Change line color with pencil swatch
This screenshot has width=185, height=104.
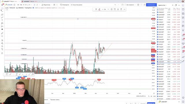pyautogui.click(x=99, y=9)
